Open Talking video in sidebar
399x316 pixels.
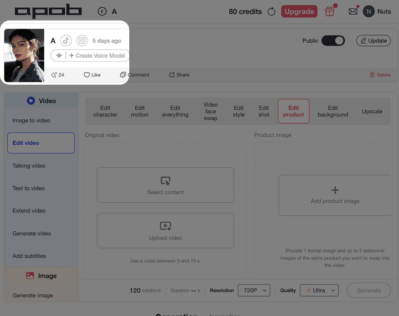[41, 166]
